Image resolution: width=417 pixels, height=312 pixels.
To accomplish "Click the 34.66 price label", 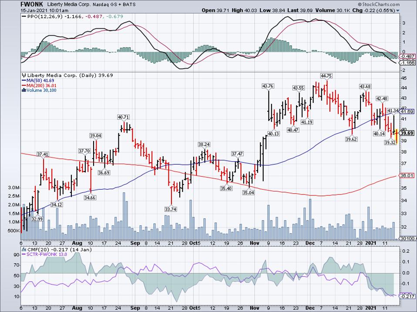I will coord(90,198).
